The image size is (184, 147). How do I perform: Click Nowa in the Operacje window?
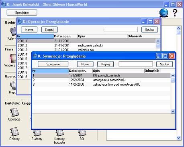(29, 30)
